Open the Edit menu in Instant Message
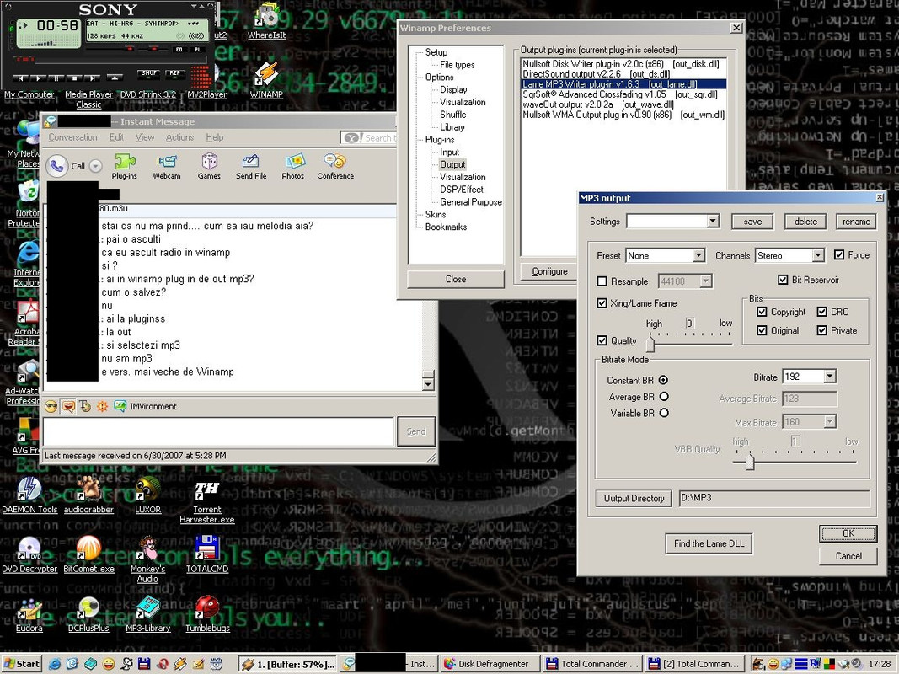899x674 pixels. [x=116, y=137]
